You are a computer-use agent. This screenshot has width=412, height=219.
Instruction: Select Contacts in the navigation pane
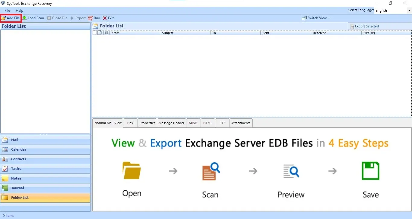point(45,159)
